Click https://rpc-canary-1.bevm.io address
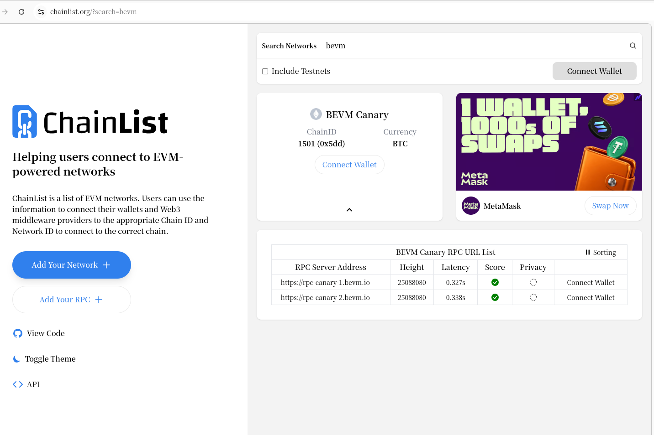Image resolution: width=654 pixels, height=435 pixels. coord(325,282)
